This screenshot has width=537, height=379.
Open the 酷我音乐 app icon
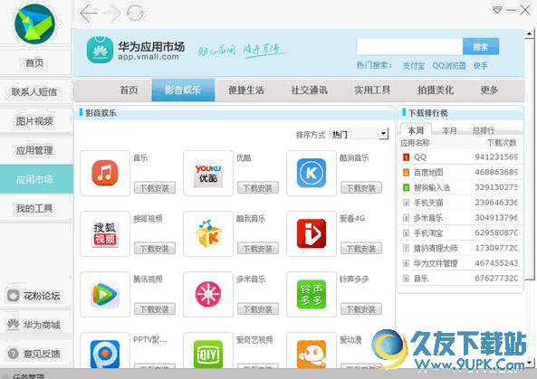click(208, 233)
